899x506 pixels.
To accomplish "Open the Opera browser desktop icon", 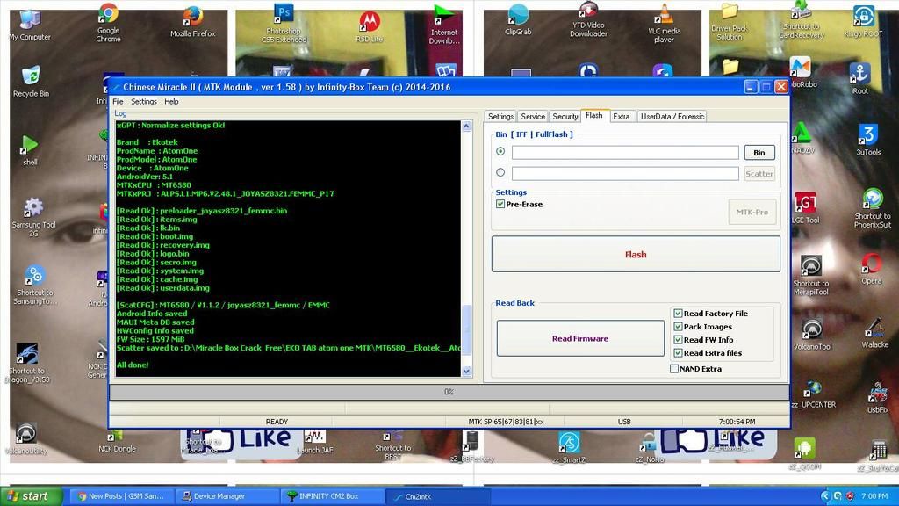I will [x=871, y=264].
